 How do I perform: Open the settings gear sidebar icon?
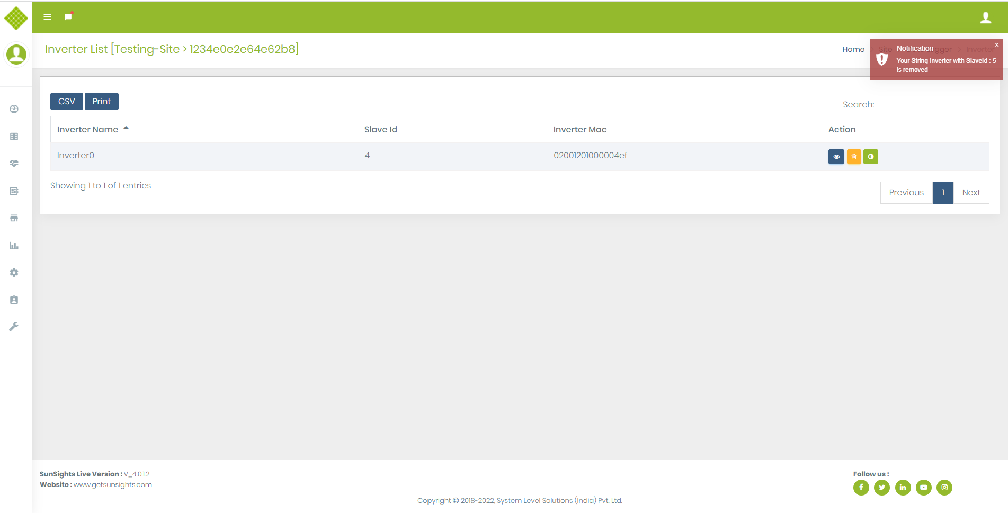tap(14, 273)
